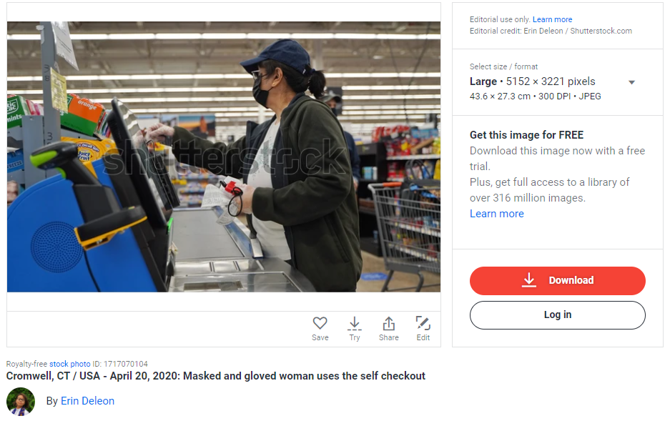Open Erin Deleon's profile avatar
The height and width of the screenshot is (421, 670).
(21, 402)
